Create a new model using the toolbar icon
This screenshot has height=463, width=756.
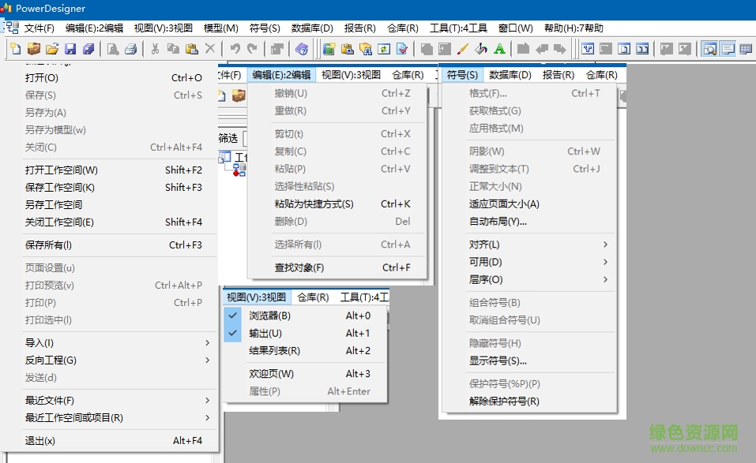(x=14, y=48)
